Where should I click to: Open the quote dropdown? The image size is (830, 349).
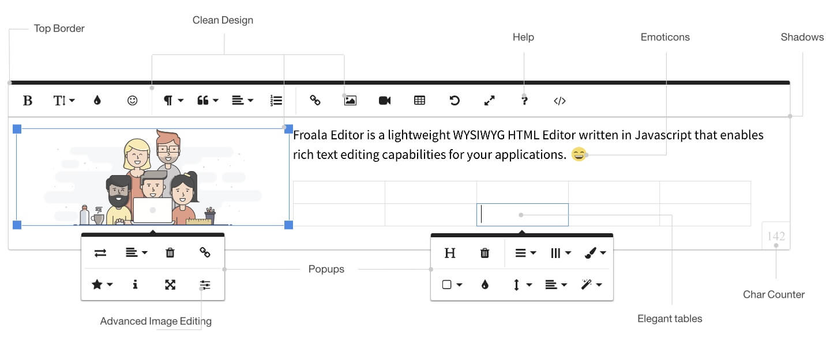tap(208, 101)
